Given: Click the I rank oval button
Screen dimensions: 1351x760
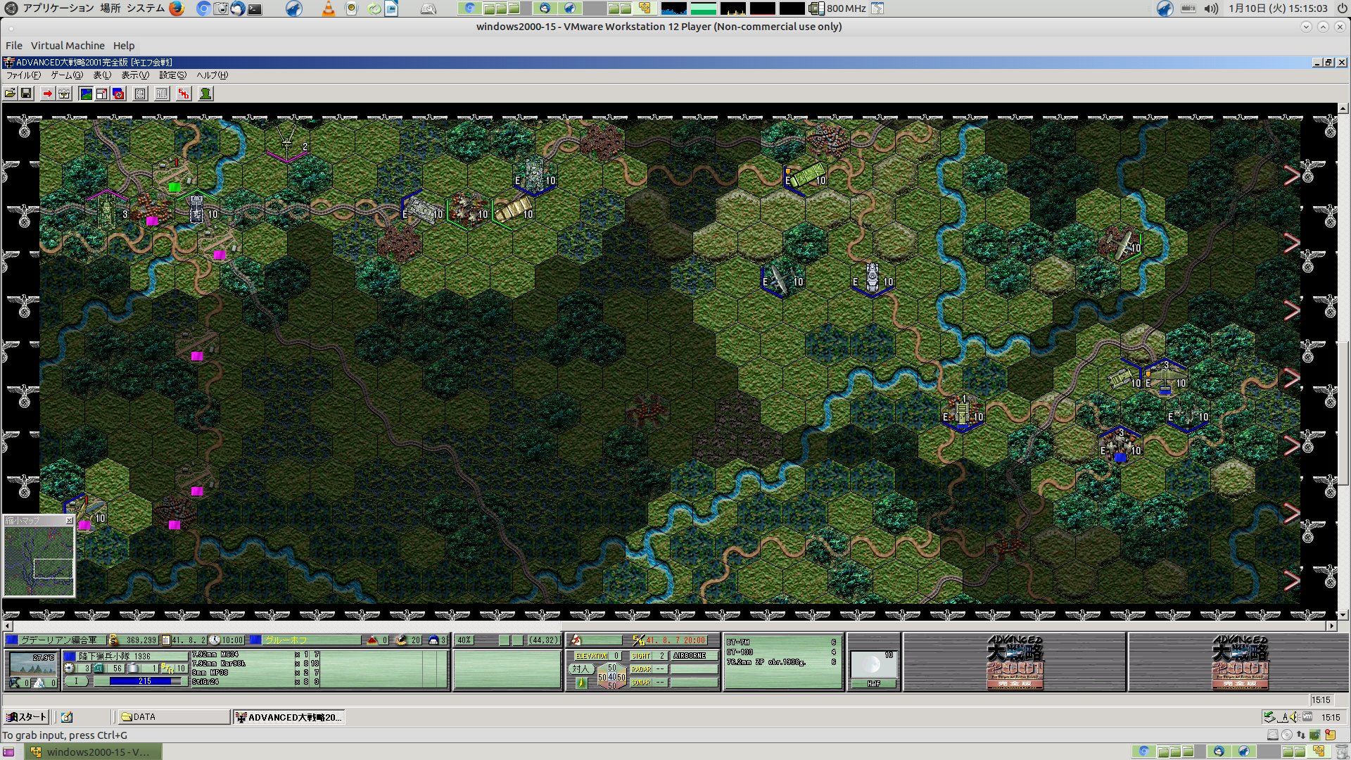Looking at the screenshot, I should click(77, 681).
